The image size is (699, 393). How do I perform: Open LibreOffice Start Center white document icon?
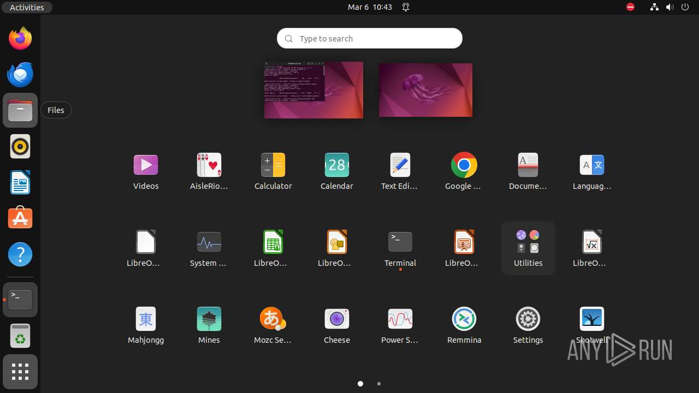point(146,248)
